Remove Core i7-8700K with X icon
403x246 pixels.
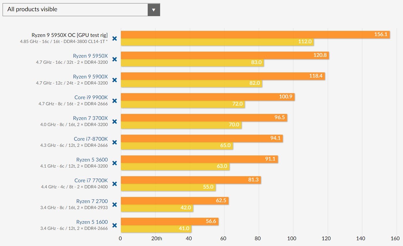pos(115,142)
